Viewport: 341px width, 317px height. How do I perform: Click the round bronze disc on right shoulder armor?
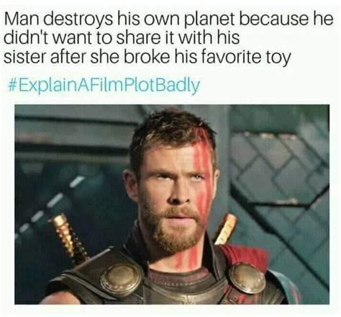(247, 277)
